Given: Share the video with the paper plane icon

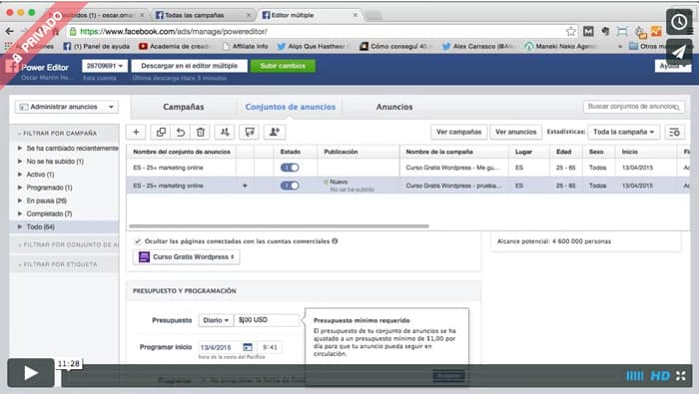Looking at the screenshot, I should [x=679, y=52].
